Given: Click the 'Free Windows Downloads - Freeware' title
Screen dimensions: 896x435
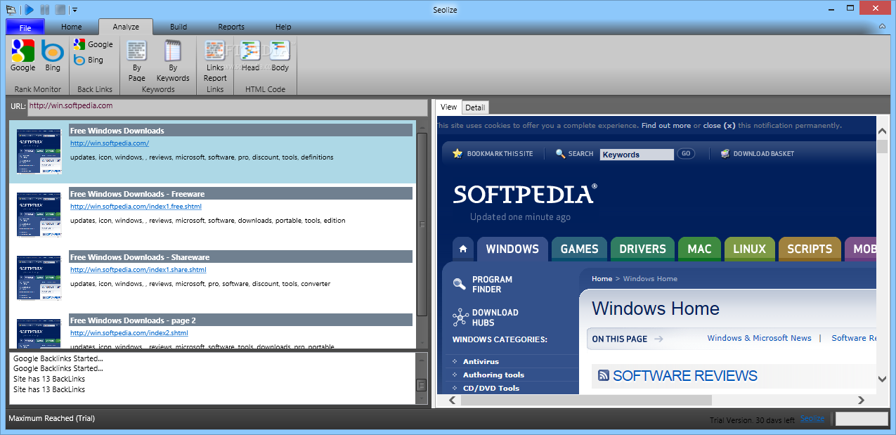Looking at the screenshot, I should coord(137,194).
